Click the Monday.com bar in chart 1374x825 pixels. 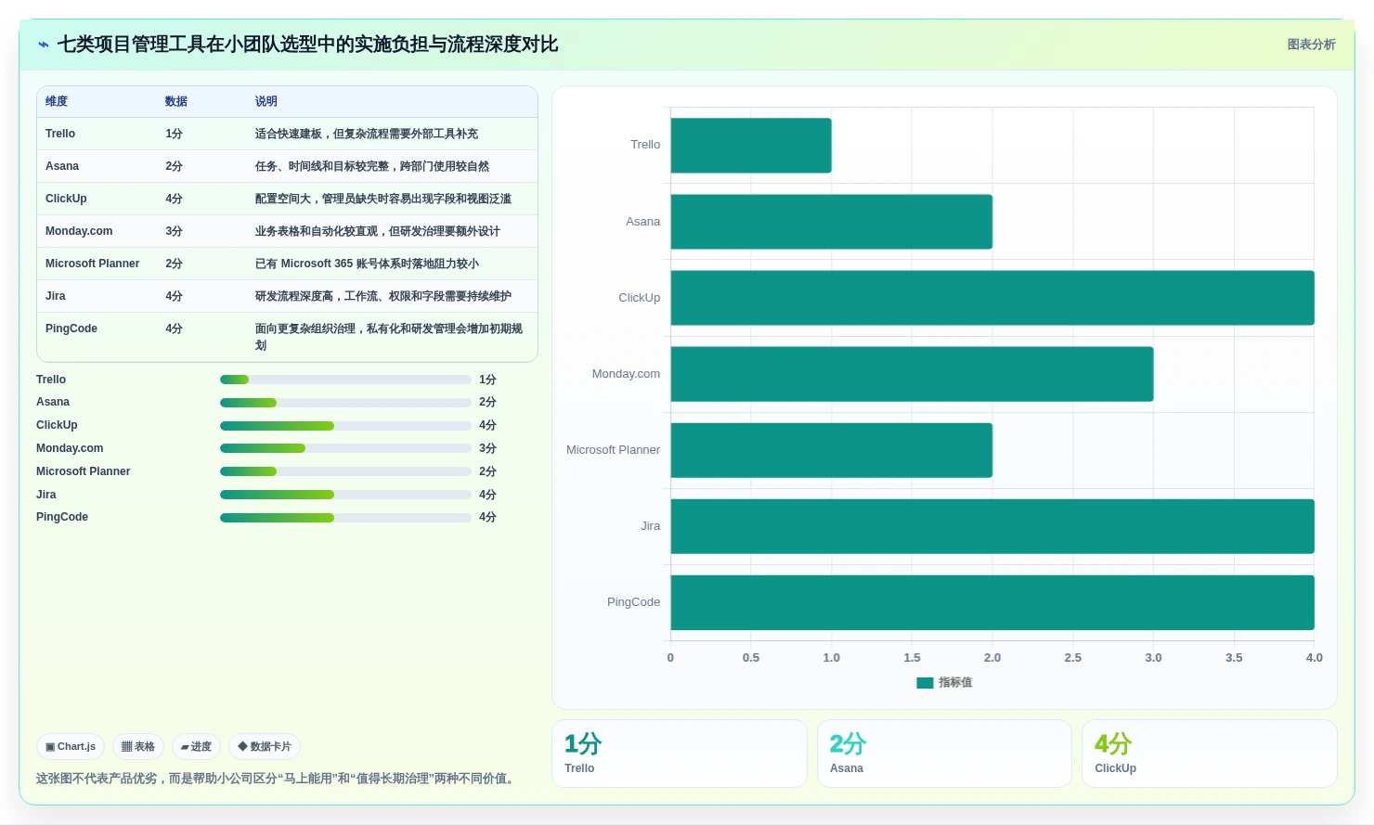point(912,374)
